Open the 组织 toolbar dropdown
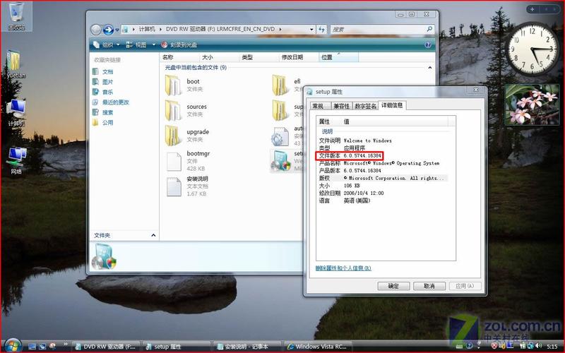Viewport: 565px width, 353px height. [107, 44]
